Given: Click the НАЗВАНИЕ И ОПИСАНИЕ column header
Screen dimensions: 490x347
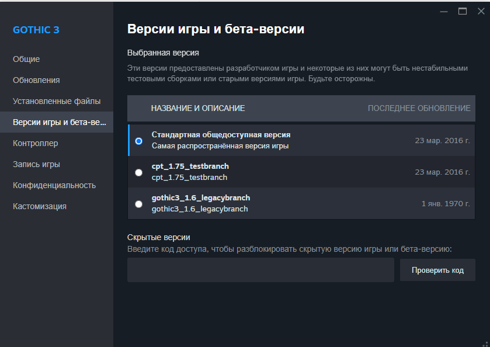Looking at the screenshot, I should [197, 108].
